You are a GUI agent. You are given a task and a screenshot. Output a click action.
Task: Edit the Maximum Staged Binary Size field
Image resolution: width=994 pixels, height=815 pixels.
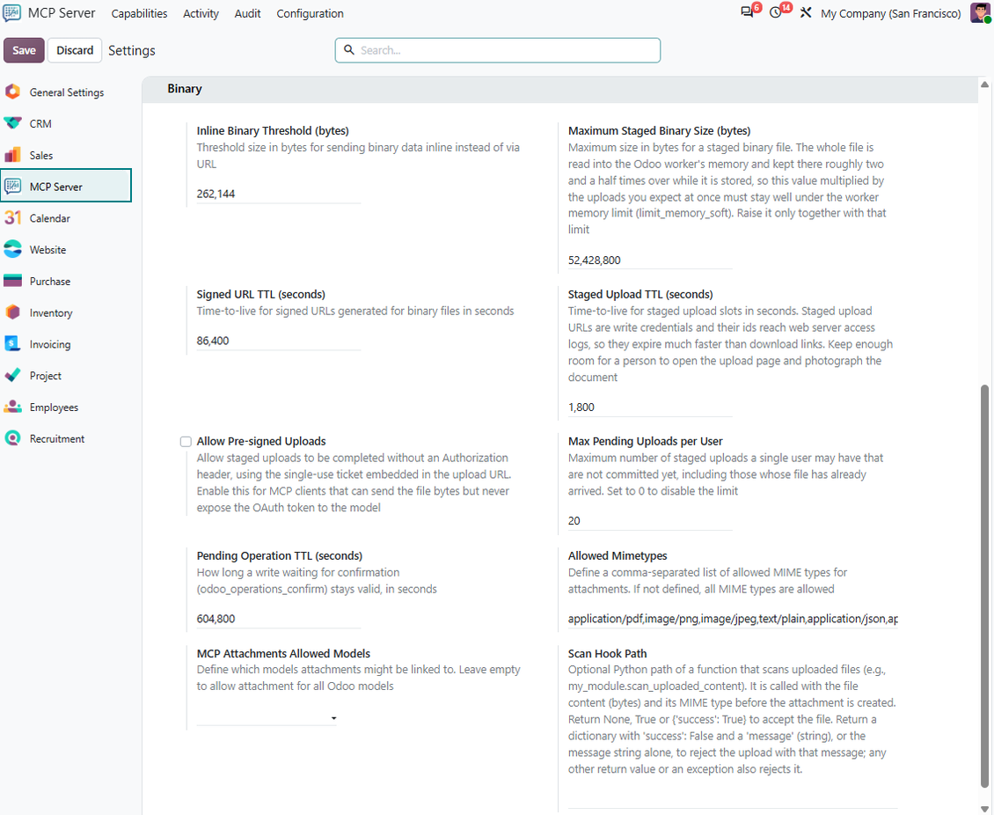click(650, 260)
